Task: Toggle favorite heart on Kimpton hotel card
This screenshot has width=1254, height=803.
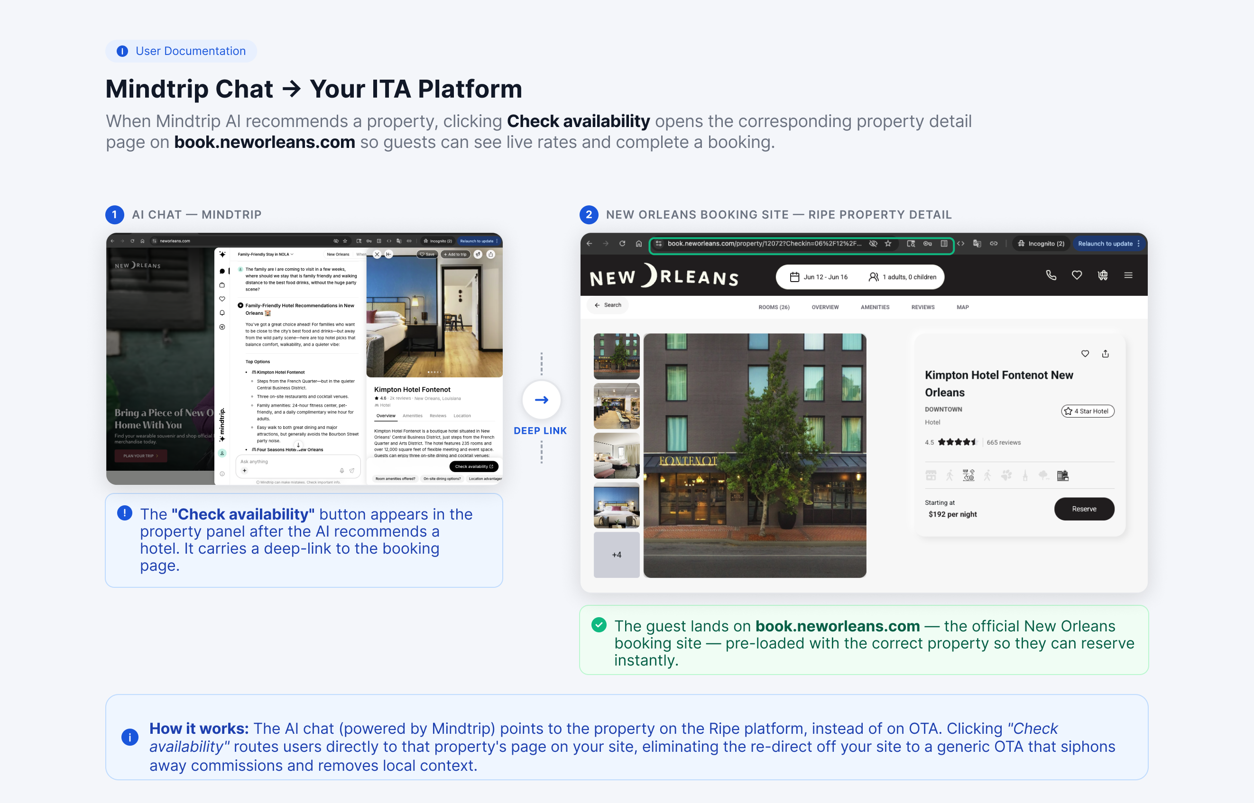Action: pyautogui.click(x=1085, y=354)
